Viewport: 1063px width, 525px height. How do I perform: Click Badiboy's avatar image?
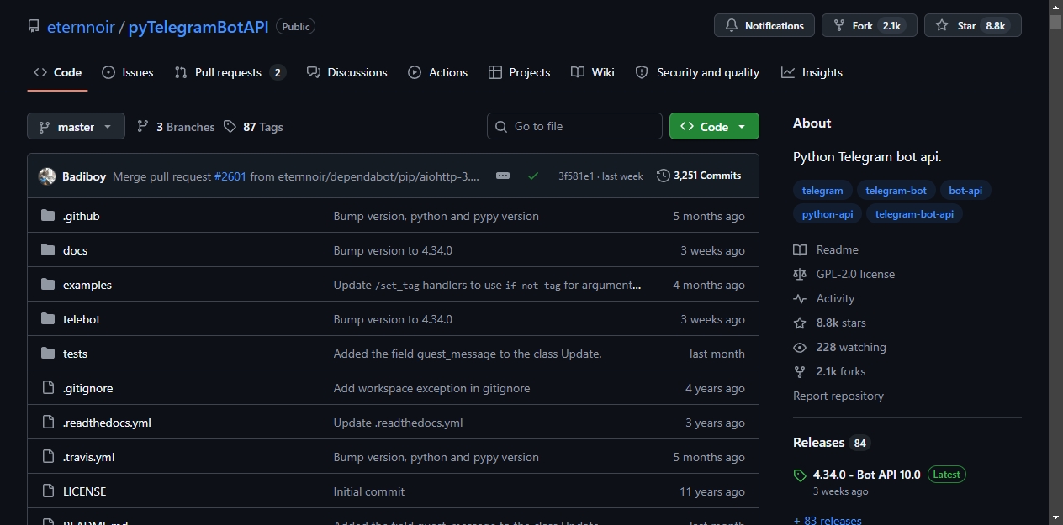47,176
